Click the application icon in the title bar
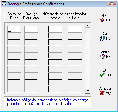The width and height of the screenshot is (118, 112). 4,4
